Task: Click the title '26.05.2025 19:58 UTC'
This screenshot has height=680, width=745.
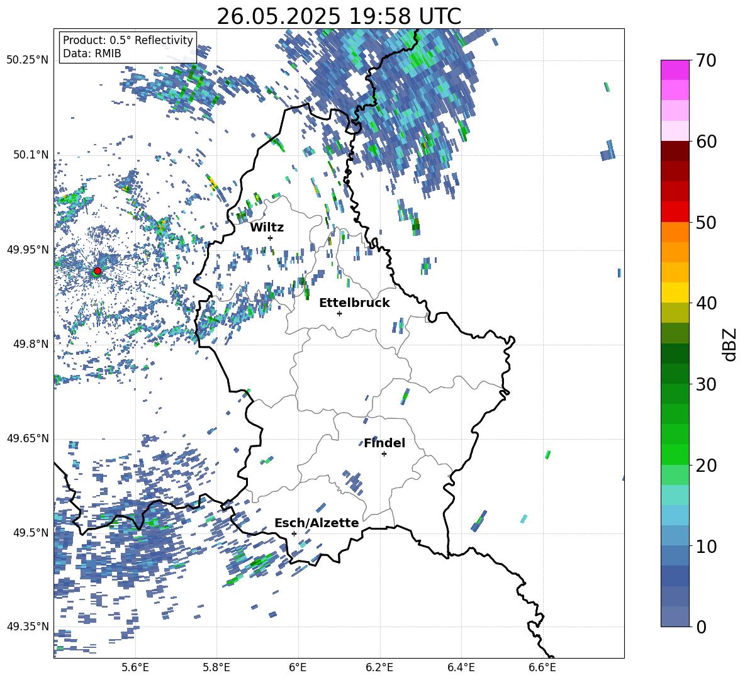Action: [339, 16]
